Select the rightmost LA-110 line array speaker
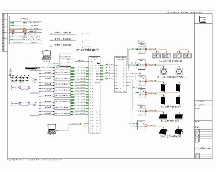The height and width of the screenshot is (172, 216). [x=187, y=56]
